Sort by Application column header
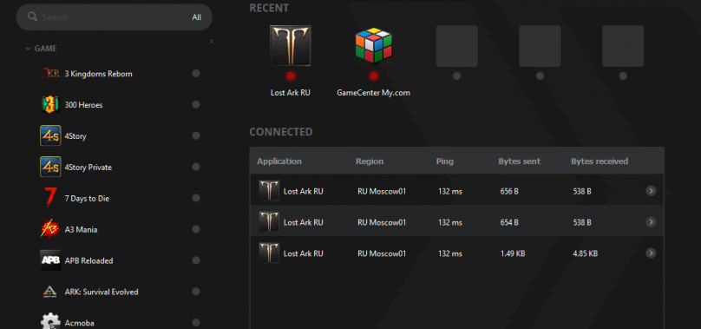This screenshot has width=701, height=329. 279,161
